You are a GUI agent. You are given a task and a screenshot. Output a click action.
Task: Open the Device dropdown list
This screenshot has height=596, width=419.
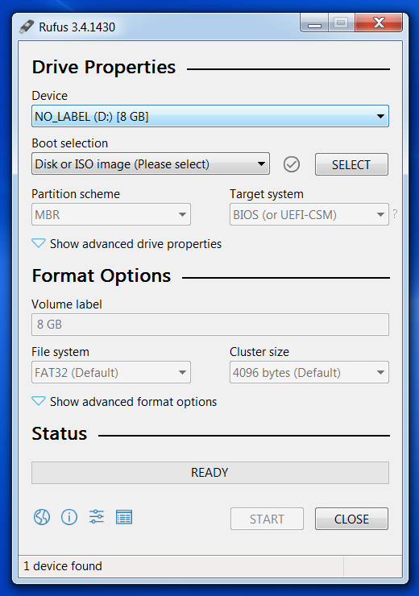209,116
